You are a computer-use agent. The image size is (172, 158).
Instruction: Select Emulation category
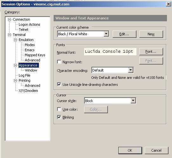(x=26, y=40)
